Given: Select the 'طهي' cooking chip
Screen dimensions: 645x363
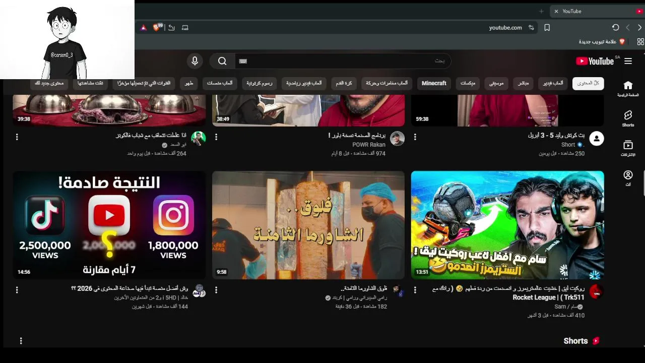Looking at the screenshot, I should (189, 83).
